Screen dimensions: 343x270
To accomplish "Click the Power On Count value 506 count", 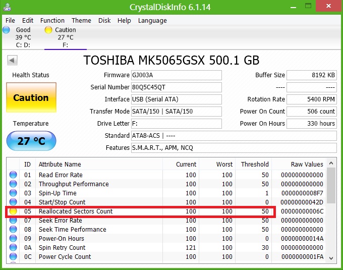I will 312,112.
